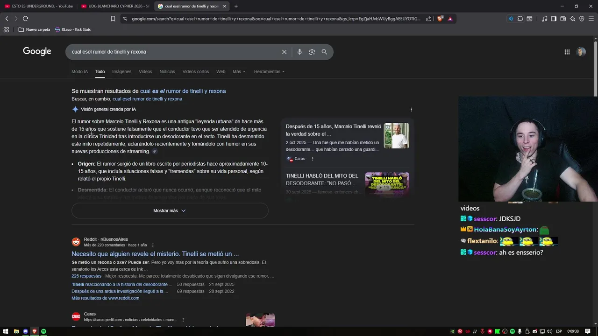Switch to the Noticias tab

167,71
